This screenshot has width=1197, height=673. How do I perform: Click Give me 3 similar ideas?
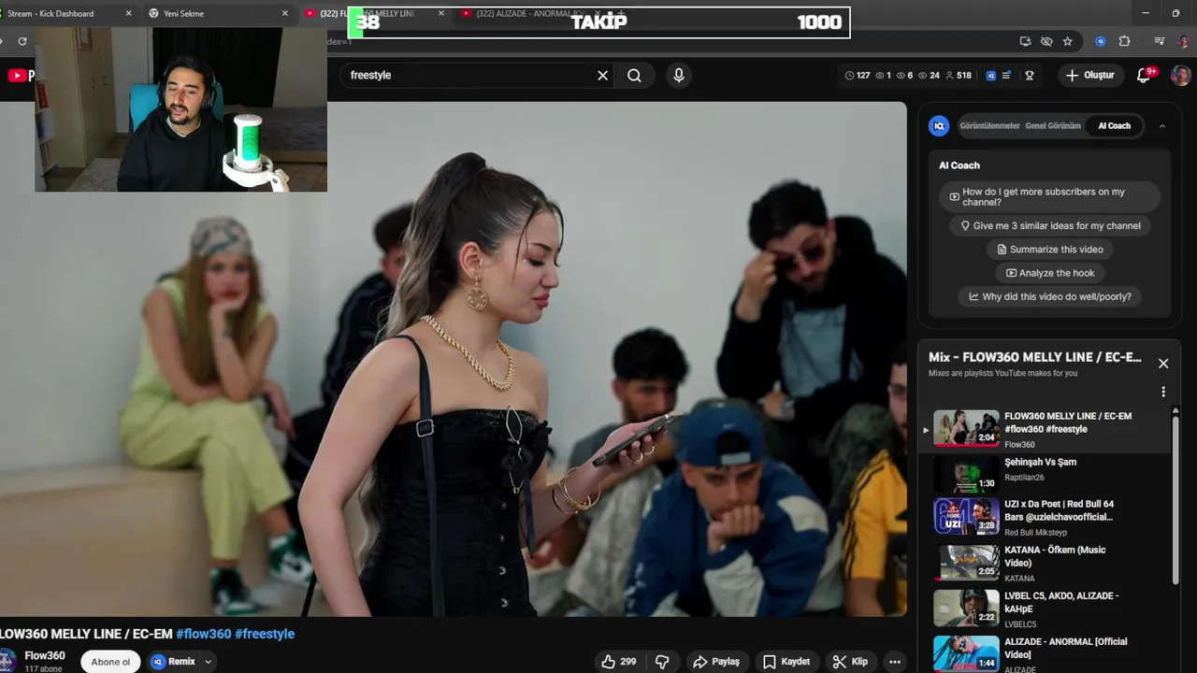(x=1049, y=226)
